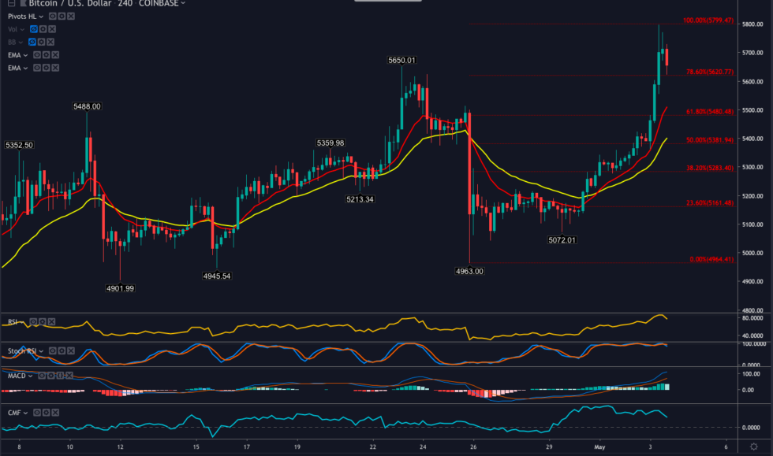Expand the Pivots HL dropdown chevron
Image resolution: width=773 pixels, height=456 pixels.
(42, 15)
